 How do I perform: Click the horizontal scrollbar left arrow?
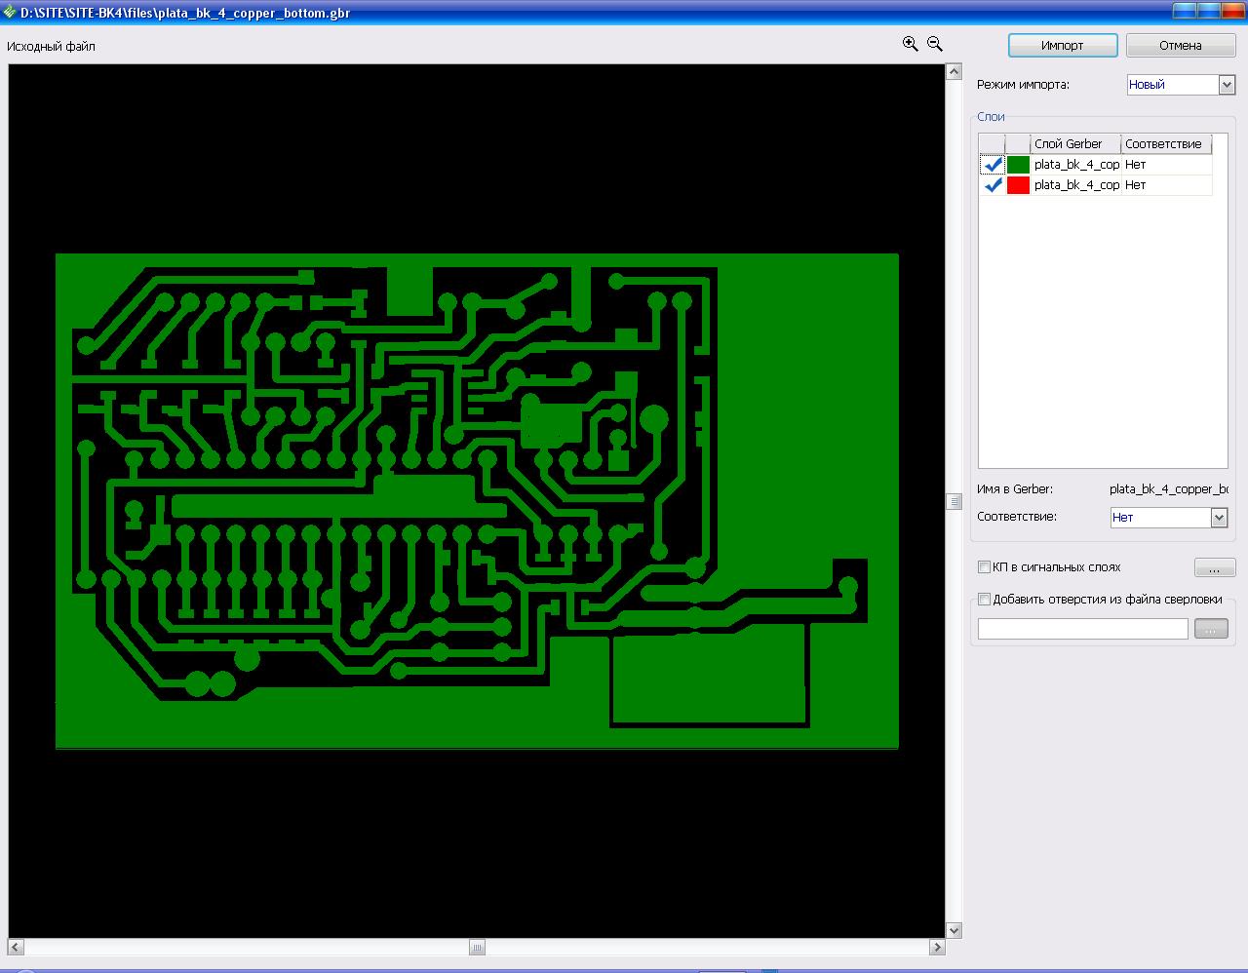(17, 947)
